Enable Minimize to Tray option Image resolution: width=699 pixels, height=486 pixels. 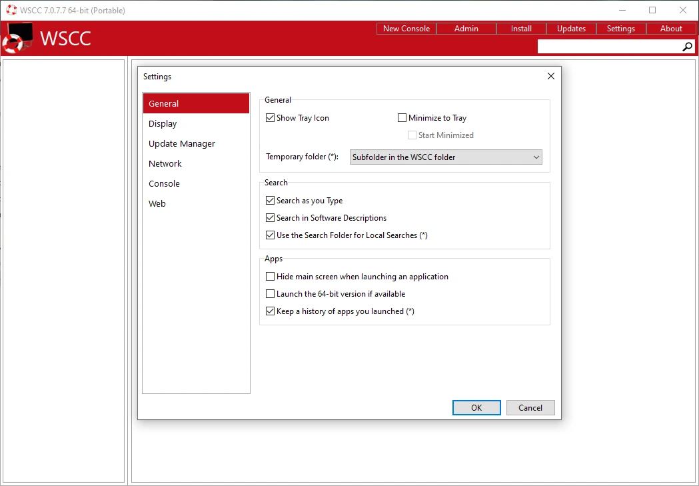click(x=402, y=118)
